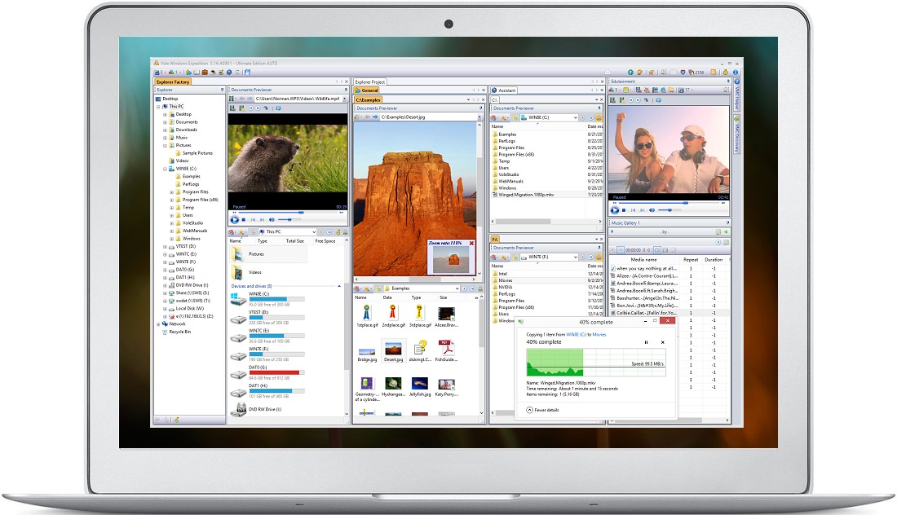
Task: Pin the Explorer panel
Action: pos(222,90)
